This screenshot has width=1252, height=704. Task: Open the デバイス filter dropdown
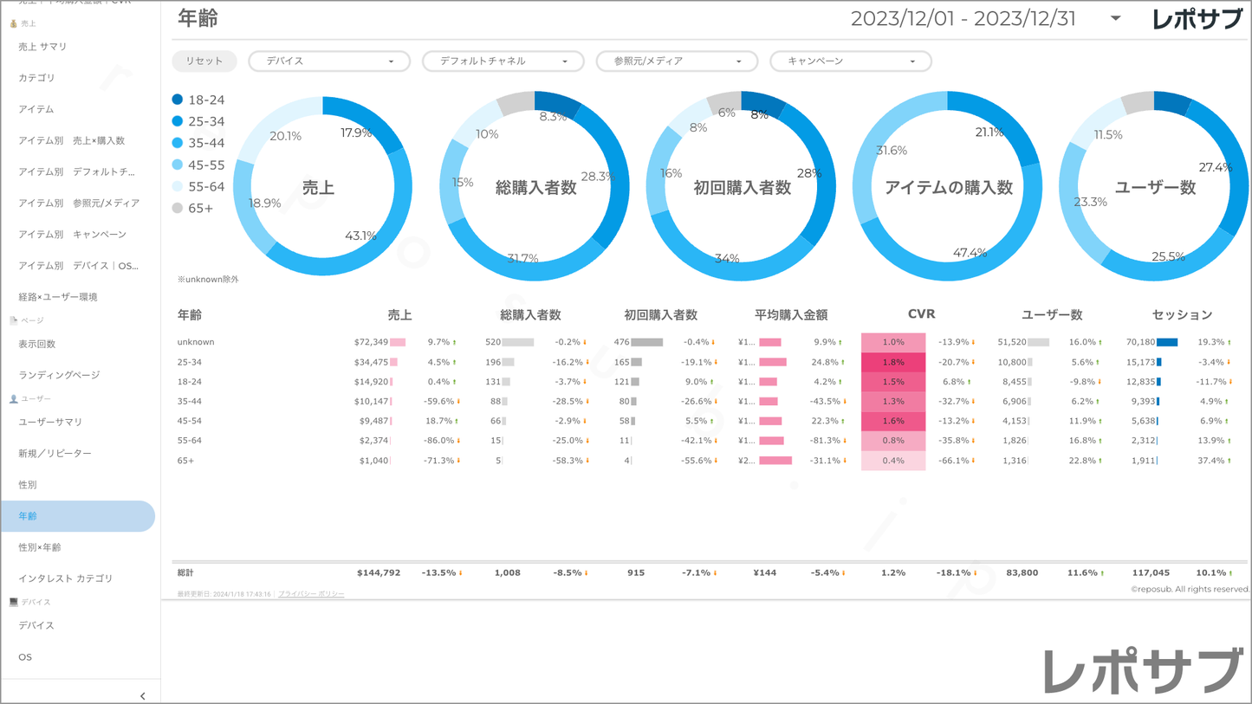click(x=329, y=61)
